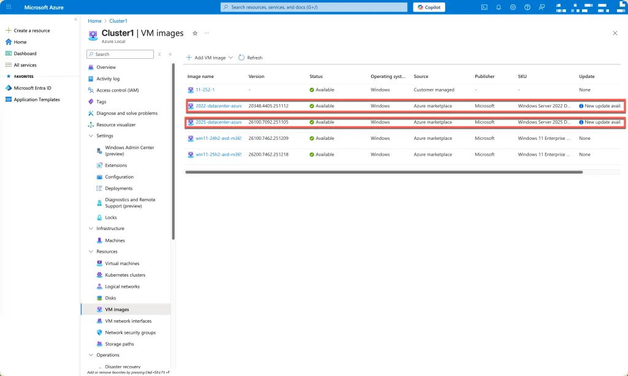Image resolution: width=628 pixels, height=376 pixels.
Task: Click the Copilot button
Action: tap(429, 7)
